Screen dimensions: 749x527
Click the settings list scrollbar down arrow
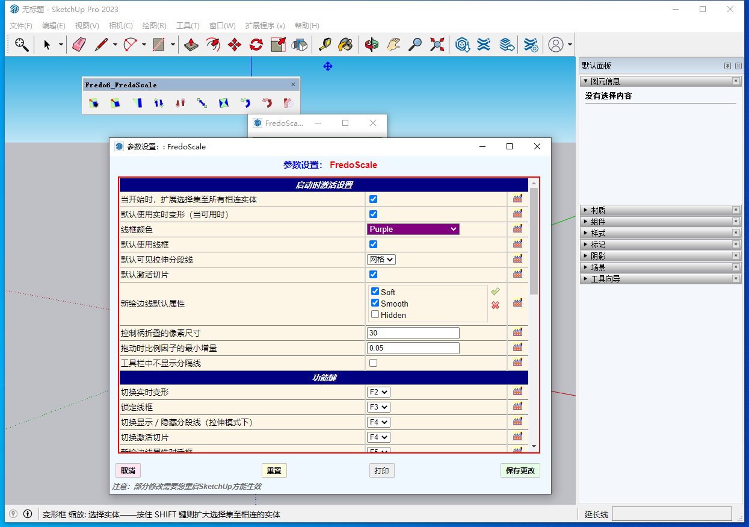534,446
